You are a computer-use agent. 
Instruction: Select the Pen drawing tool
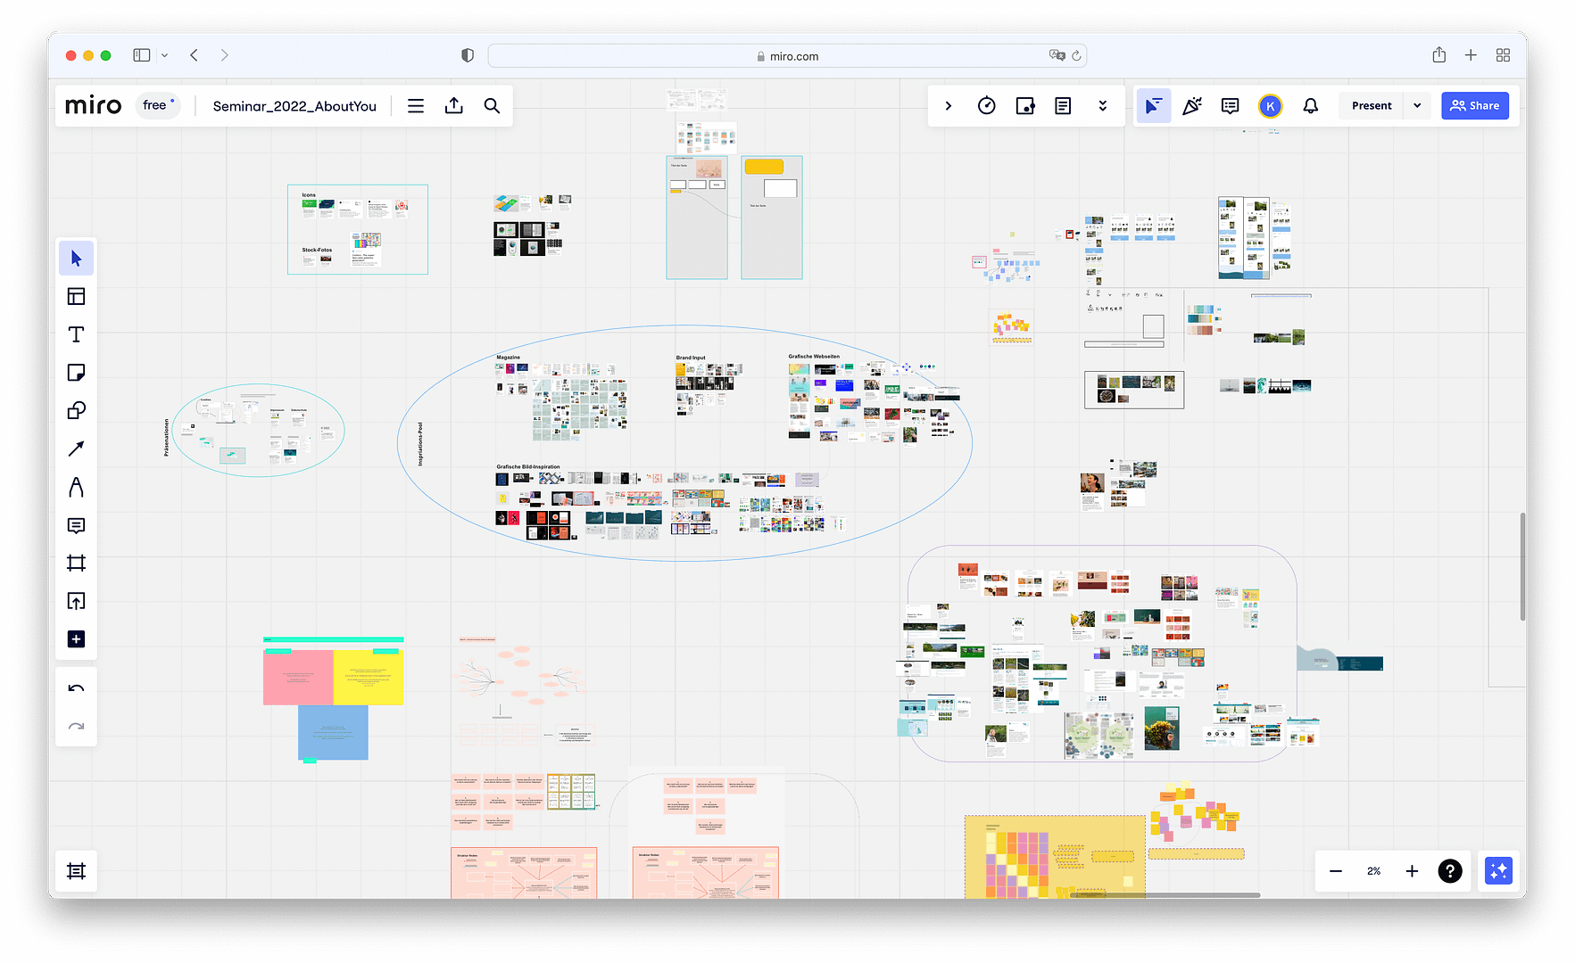76,487
